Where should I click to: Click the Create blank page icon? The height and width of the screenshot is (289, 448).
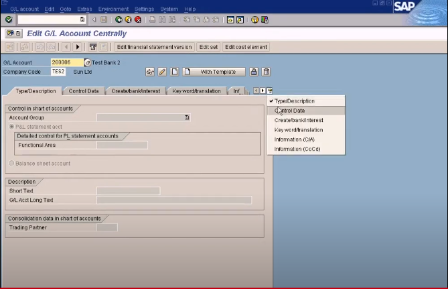[x=175, y=72]
